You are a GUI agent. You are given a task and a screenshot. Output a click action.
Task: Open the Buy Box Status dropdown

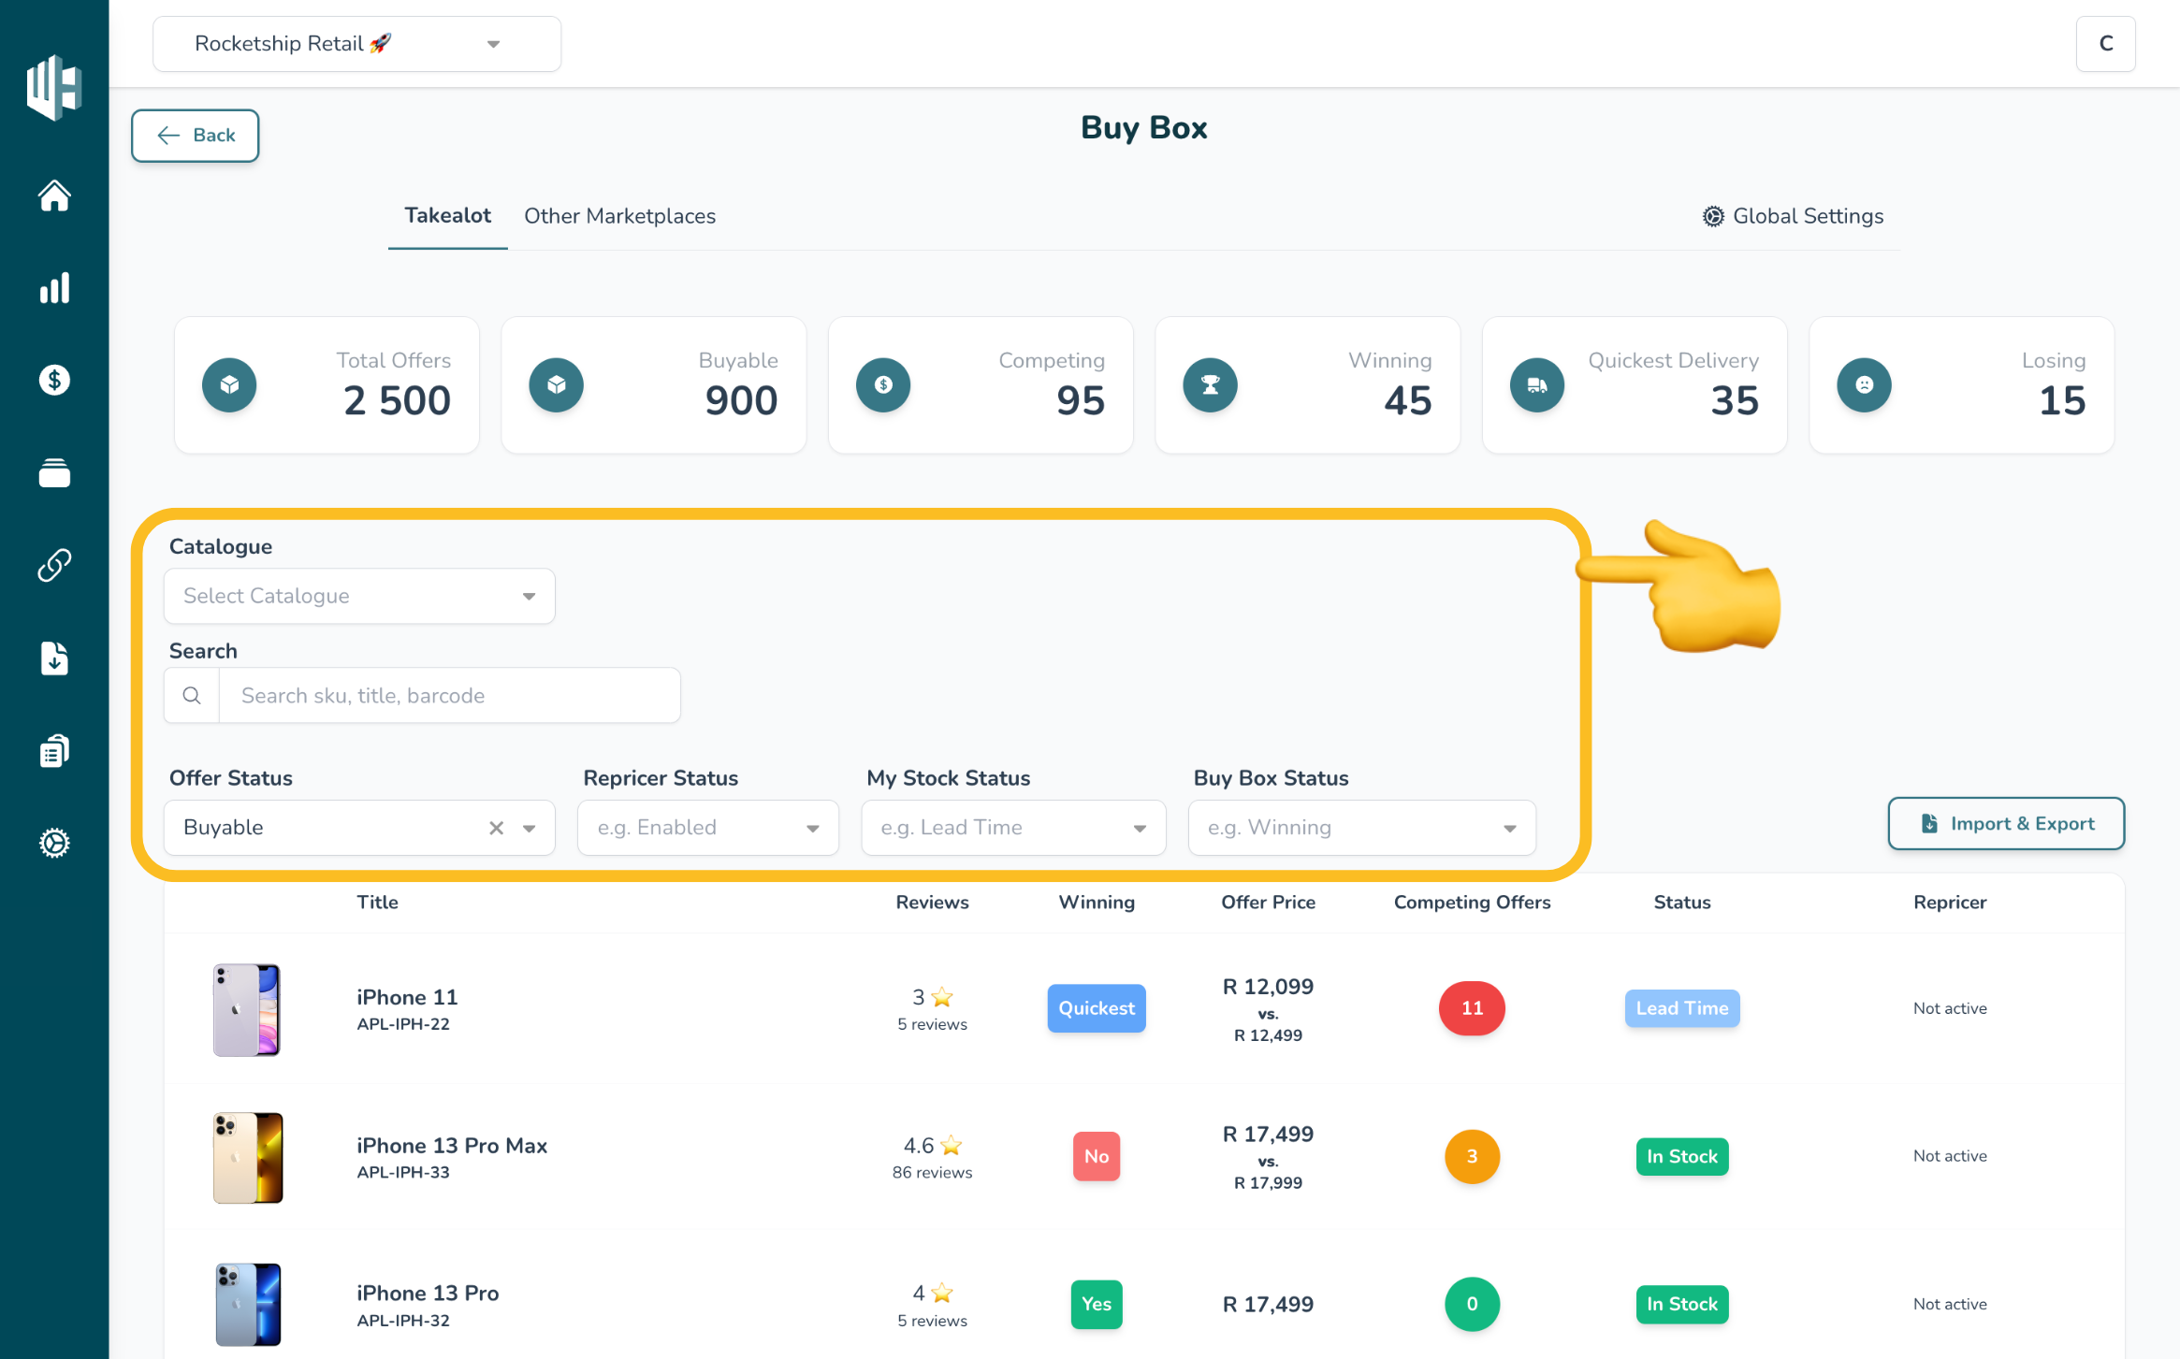click(x=1361, y=828)
